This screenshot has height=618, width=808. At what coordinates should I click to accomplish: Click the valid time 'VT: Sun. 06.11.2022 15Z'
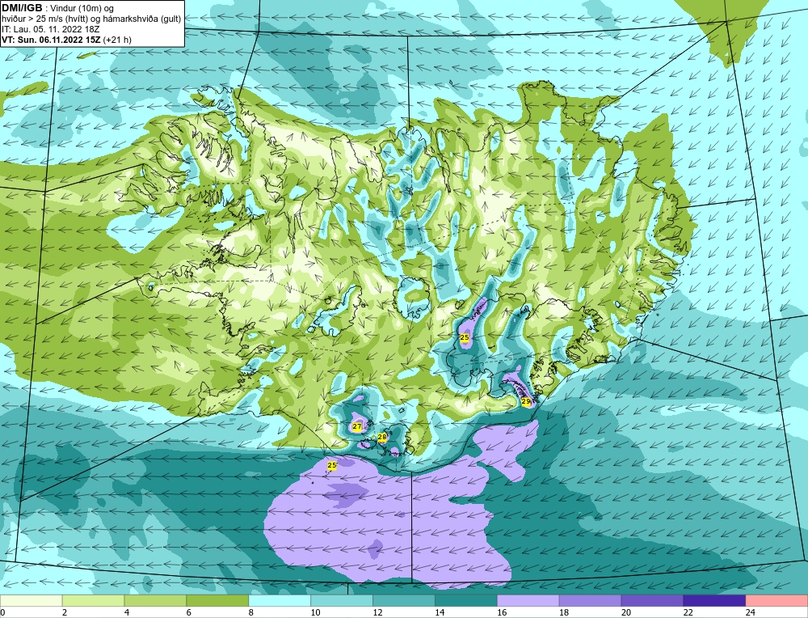point(51,40)
